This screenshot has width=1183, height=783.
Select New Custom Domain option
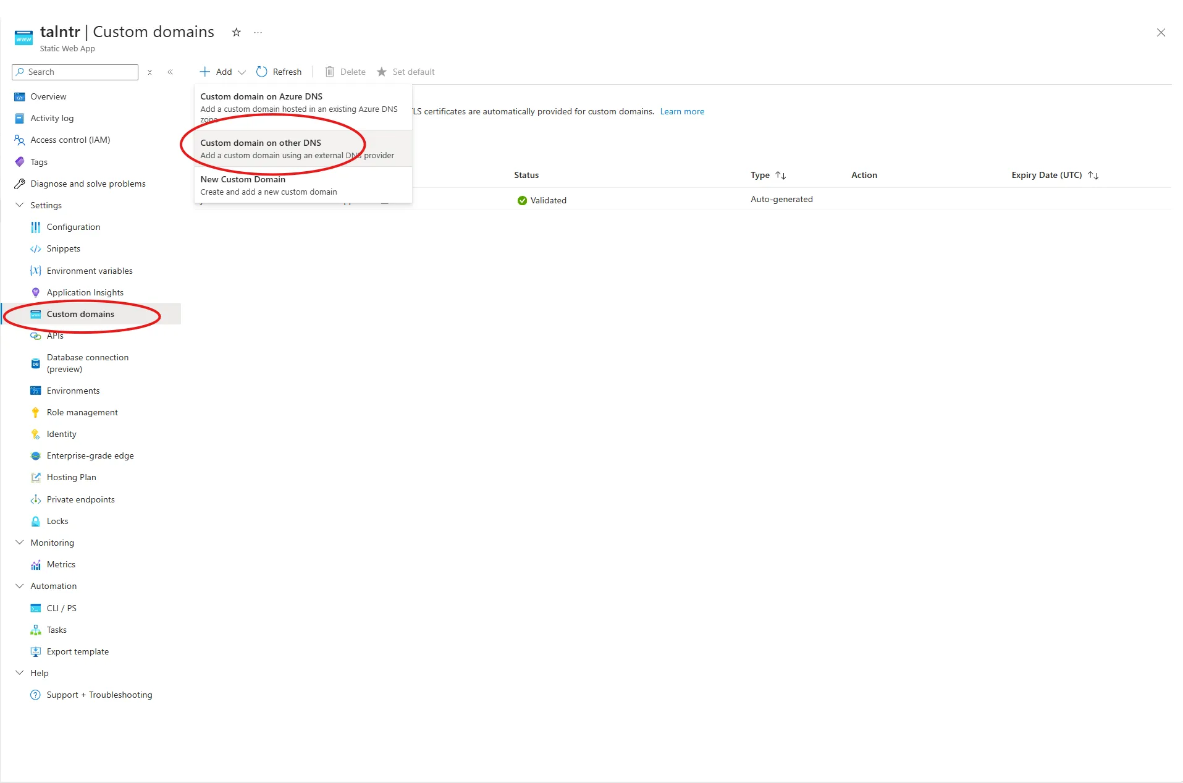[x=303, y=185]
